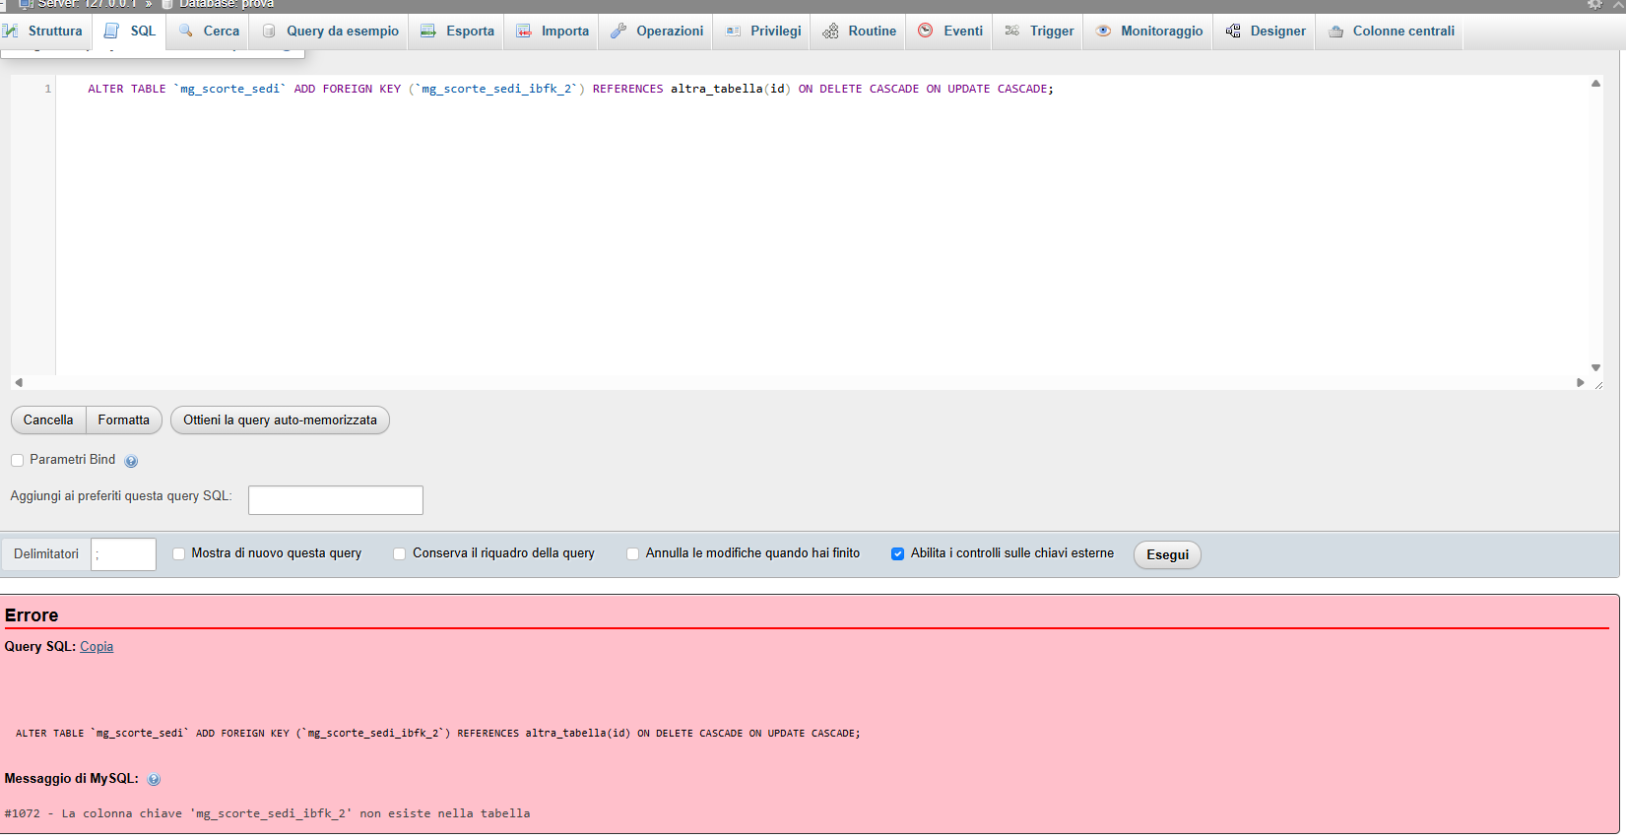Click the Copia link in error box
The height and width of the screenshot is (839, 1626).
coord(97,647)
